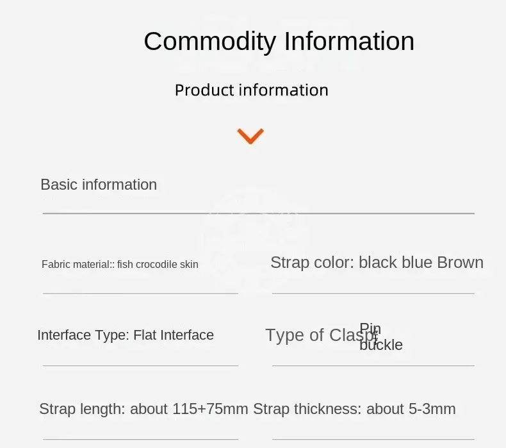
Task: Click the word Commodity in the title
Action: pyautogui.click(x=210, y=42)
